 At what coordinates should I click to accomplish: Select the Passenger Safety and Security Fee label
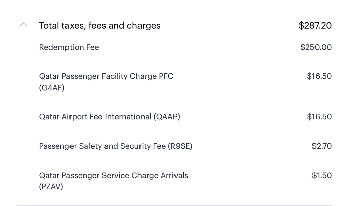(101, 146)
